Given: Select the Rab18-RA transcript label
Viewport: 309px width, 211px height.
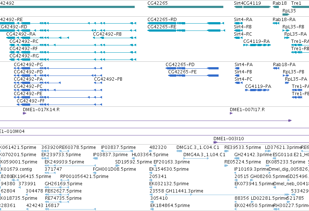Looking at the screenshot, I should point(284,20).
